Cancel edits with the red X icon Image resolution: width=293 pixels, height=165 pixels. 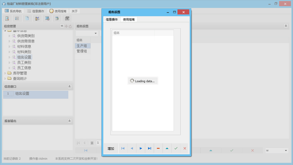pyautogui.click(x=184, y=148)
